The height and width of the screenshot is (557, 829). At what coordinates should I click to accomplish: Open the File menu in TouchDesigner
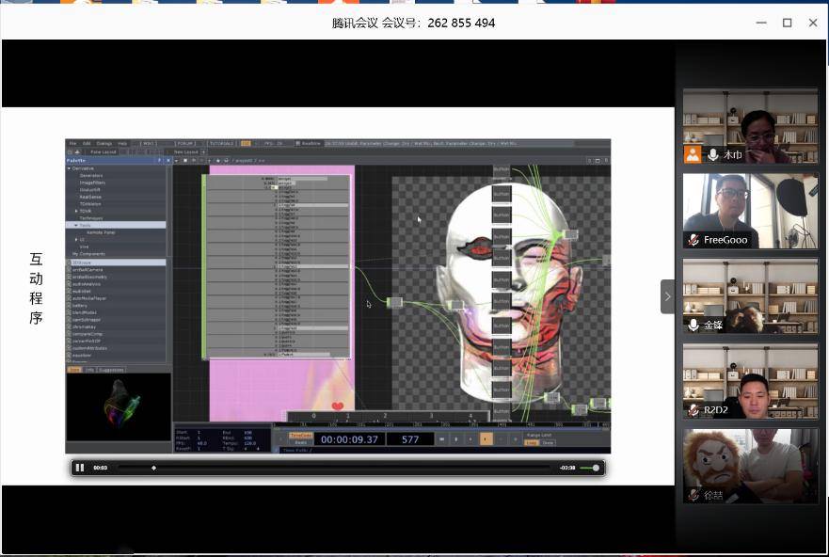coord(73,143)
